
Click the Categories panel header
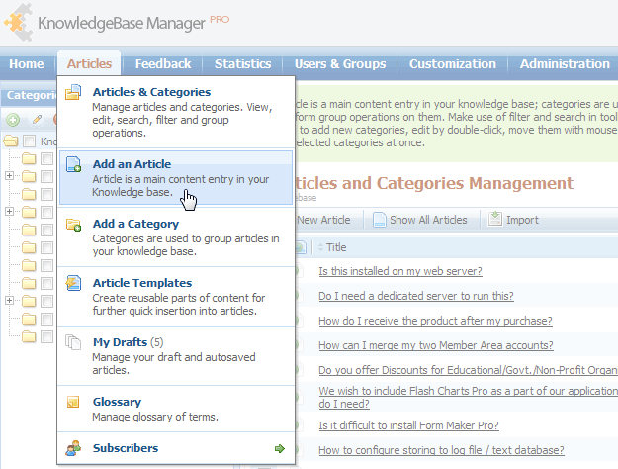click(x=30, y=95)
